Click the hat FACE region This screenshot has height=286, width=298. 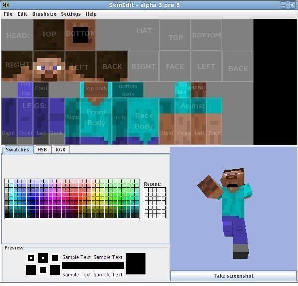[175, 66]
